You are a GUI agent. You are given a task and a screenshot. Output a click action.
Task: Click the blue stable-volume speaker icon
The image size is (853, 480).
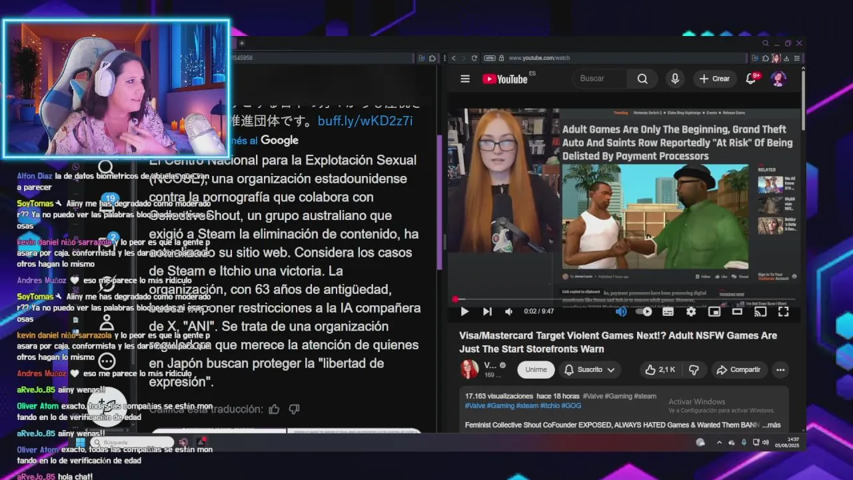[621, 311]
